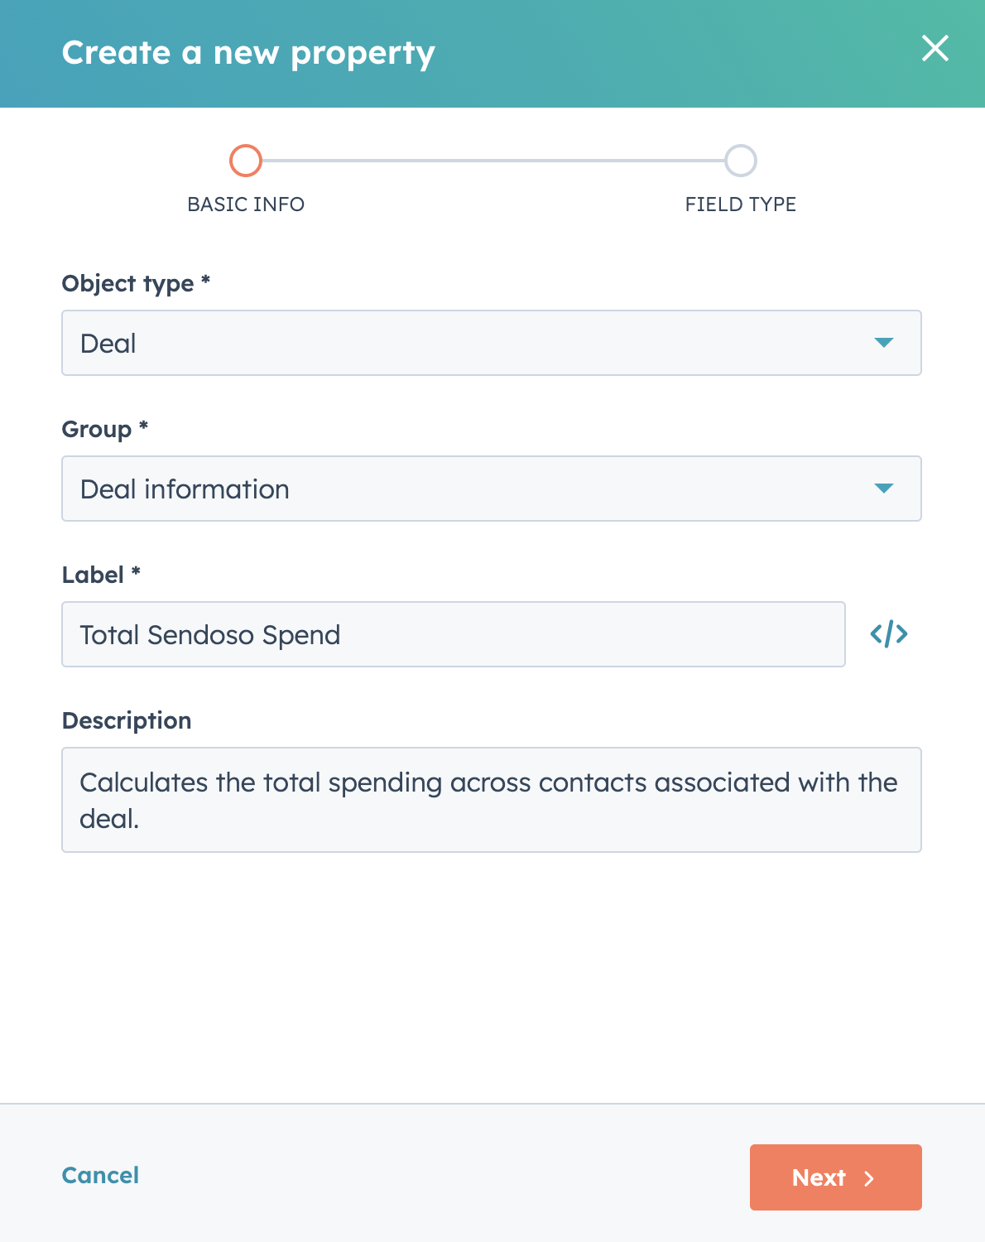Screen dimensions: 985x1242
Task: Focus the Label field with Total Sendoso Spend
Action: pyautogui.click(x=454, y=634)
